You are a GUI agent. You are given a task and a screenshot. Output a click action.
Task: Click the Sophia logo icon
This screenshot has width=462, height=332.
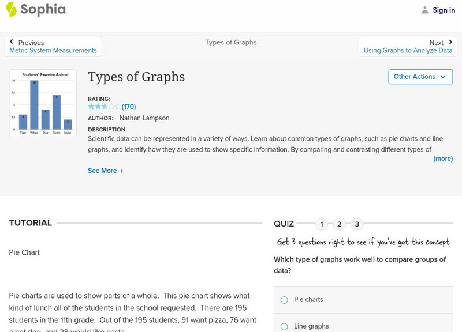pyautogui.click(x=12, y=9)
